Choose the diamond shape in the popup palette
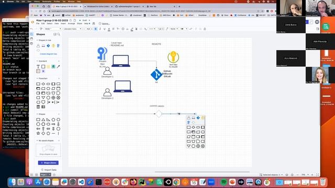This screenshot has height=188, width=335. [x=193, y=127]
